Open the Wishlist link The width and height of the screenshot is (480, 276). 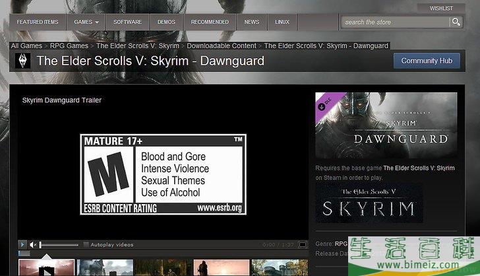tap(441, 9)
